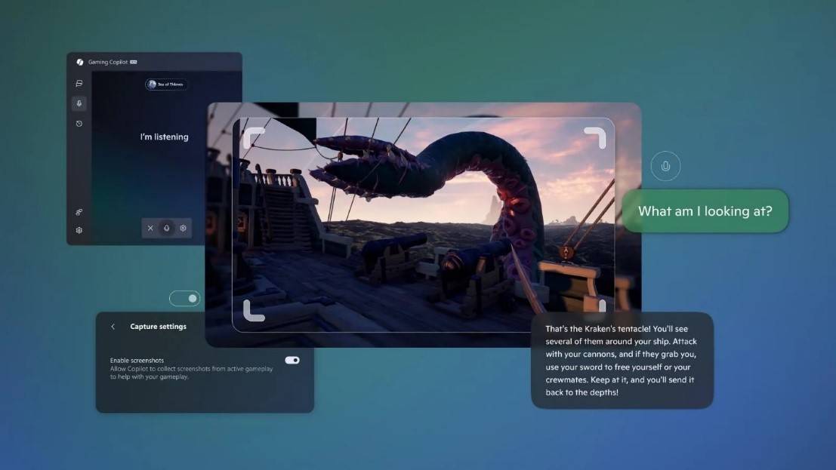The image size is (836, 470).
Task: Click the Gaming Copilot logo icon
Action: [x=79, y=62]
